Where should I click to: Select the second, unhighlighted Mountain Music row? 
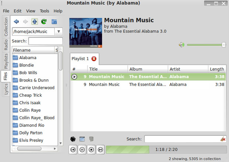click(x=148, y=85)
